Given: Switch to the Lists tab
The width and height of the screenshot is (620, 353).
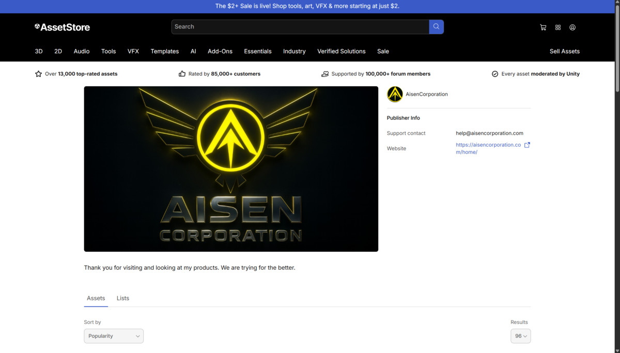Looking at the screenshot, I should tap(123, 298).
